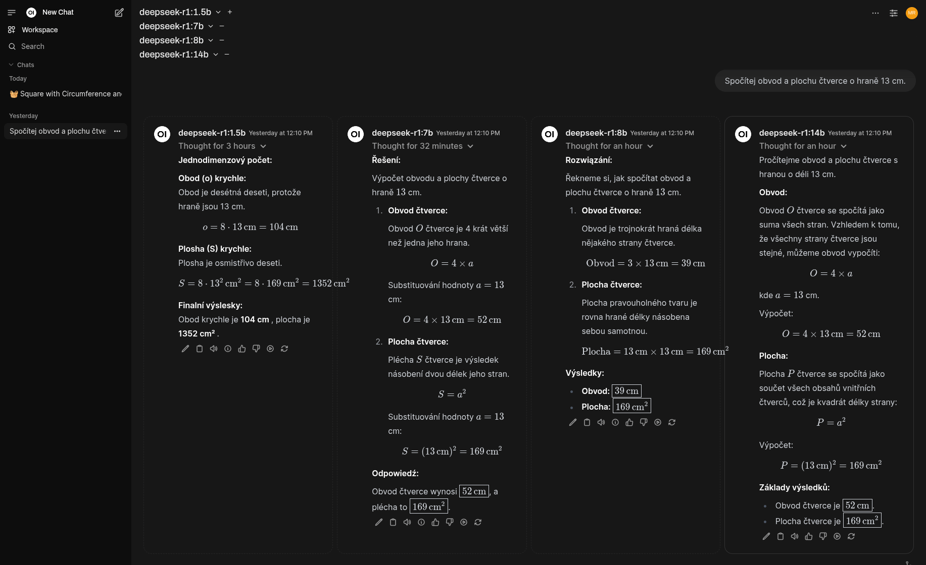The width and height of the screenshot is (926, 565).
Task: Show generation info for 7b response
Action: [421, 522]
